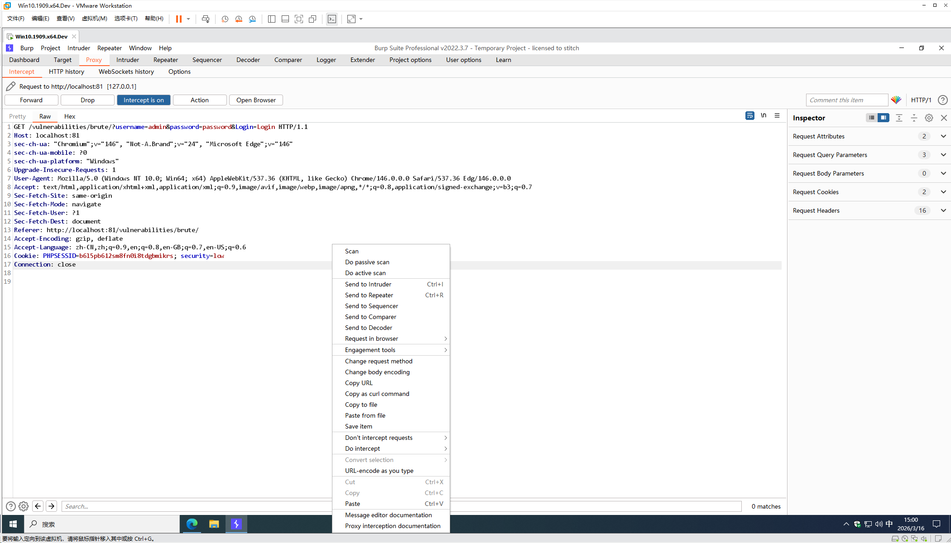Screen dimensions: 951x543
Task: Click the Inspector settings gear icon
Action: (929, 118)
